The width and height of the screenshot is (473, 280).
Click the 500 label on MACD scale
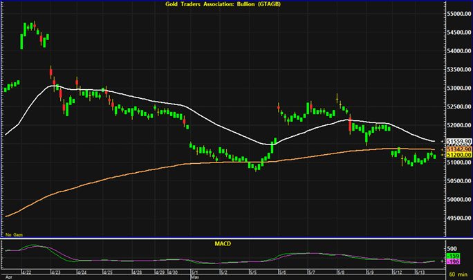pyautogui.click(x=452, y=248)
